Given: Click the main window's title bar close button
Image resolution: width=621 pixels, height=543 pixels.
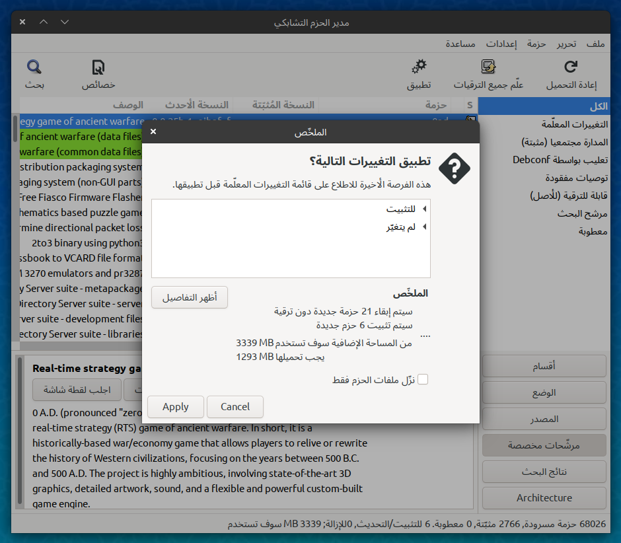Looking at the screenshot, I should pyautogui.click(x=22, y=22).
